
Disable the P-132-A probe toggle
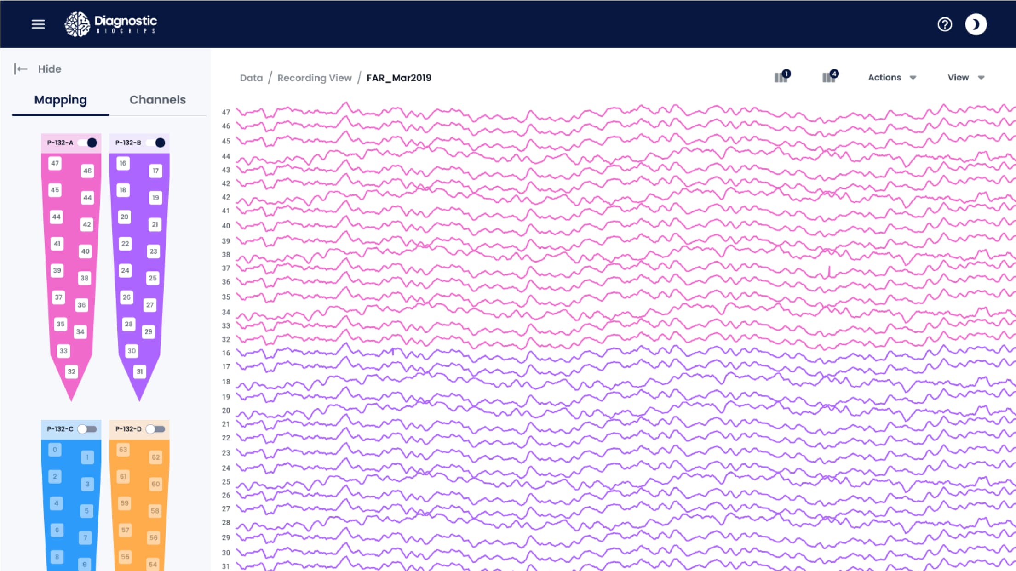[x=88, y=143]
